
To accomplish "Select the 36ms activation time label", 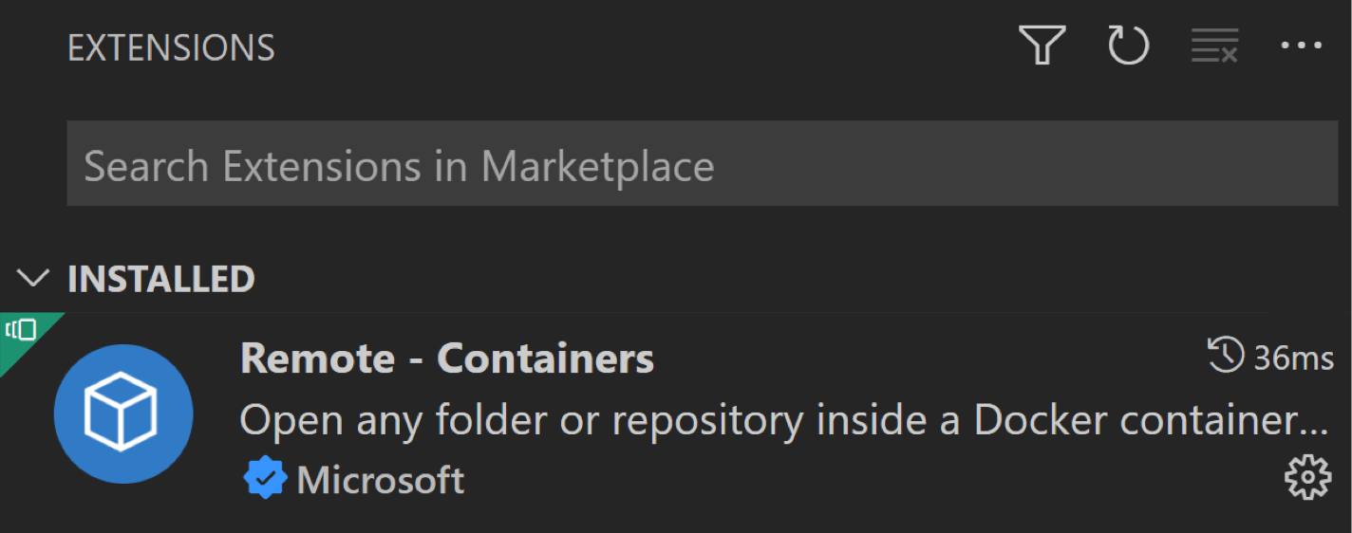I will click(x=1294, y=358).
